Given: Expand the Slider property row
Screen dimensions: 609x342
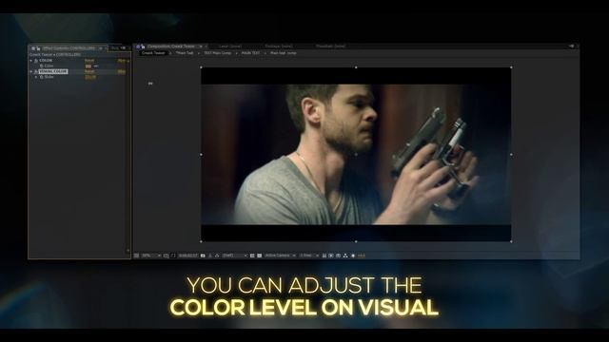Looking at the screenshot, I should (36, 77).
